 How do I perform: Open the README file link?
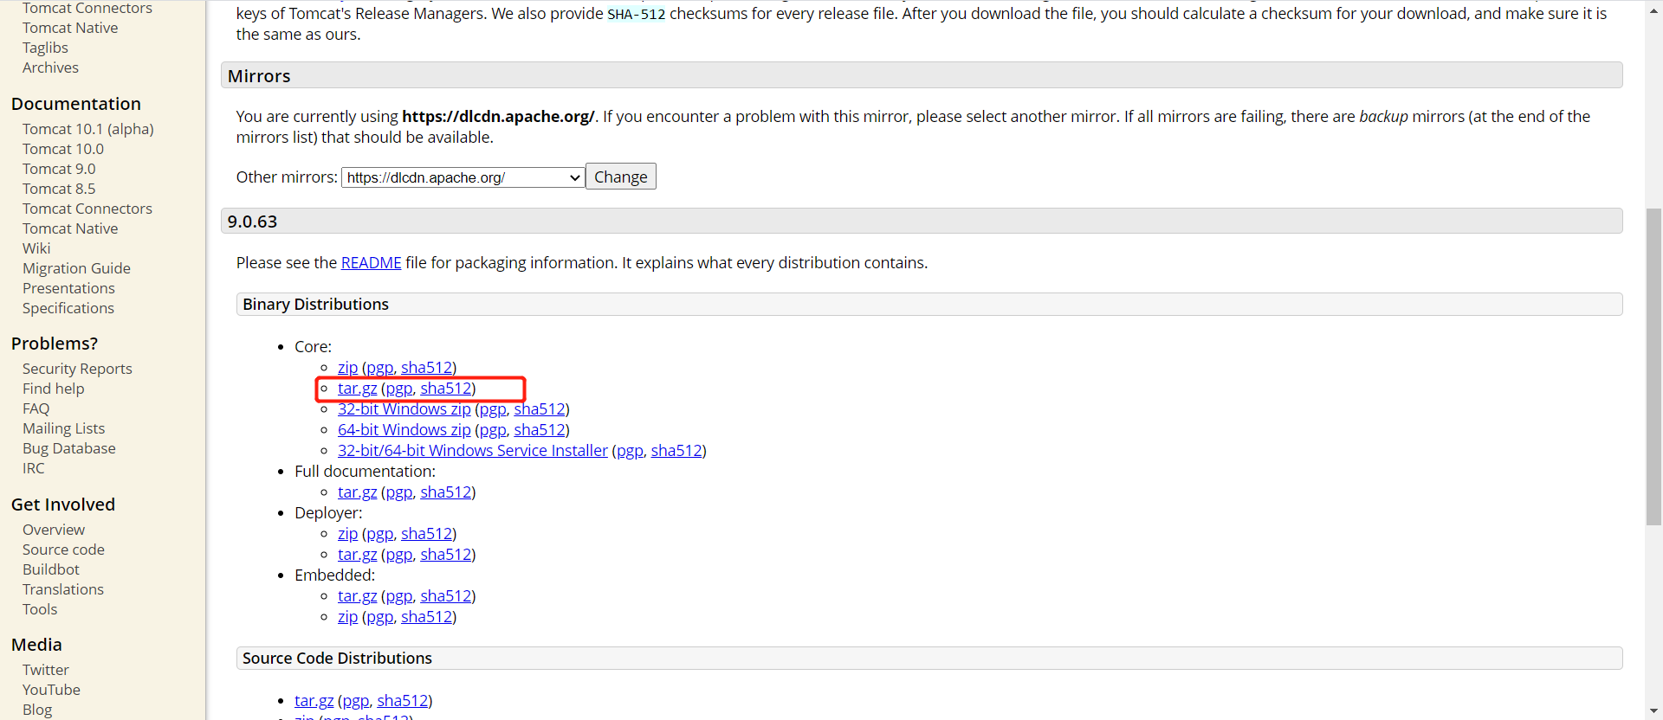(x=371, y=262)
